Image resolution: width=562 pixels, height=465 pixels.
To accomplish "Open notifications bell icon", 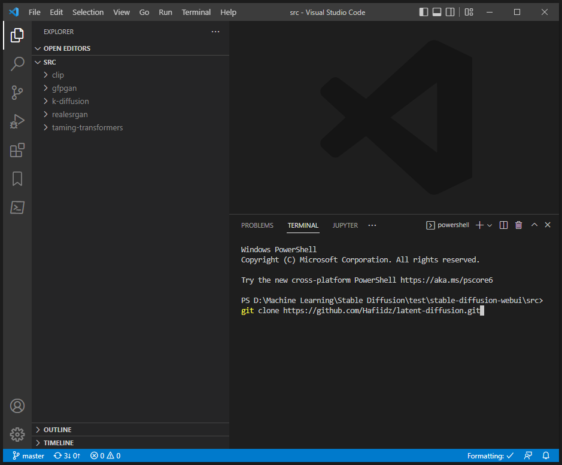I will pyautogui.click(x=545, y=455).
